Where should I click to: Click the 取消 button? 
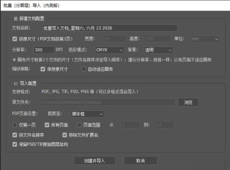[140, 161]
